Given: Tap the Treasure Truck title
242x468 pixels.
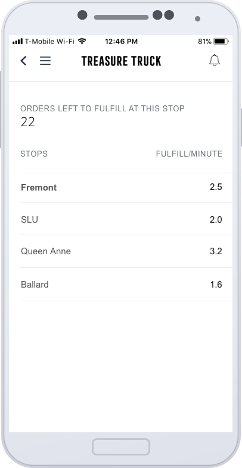Looking at the screenshot, I should click(x=122, y=61).
